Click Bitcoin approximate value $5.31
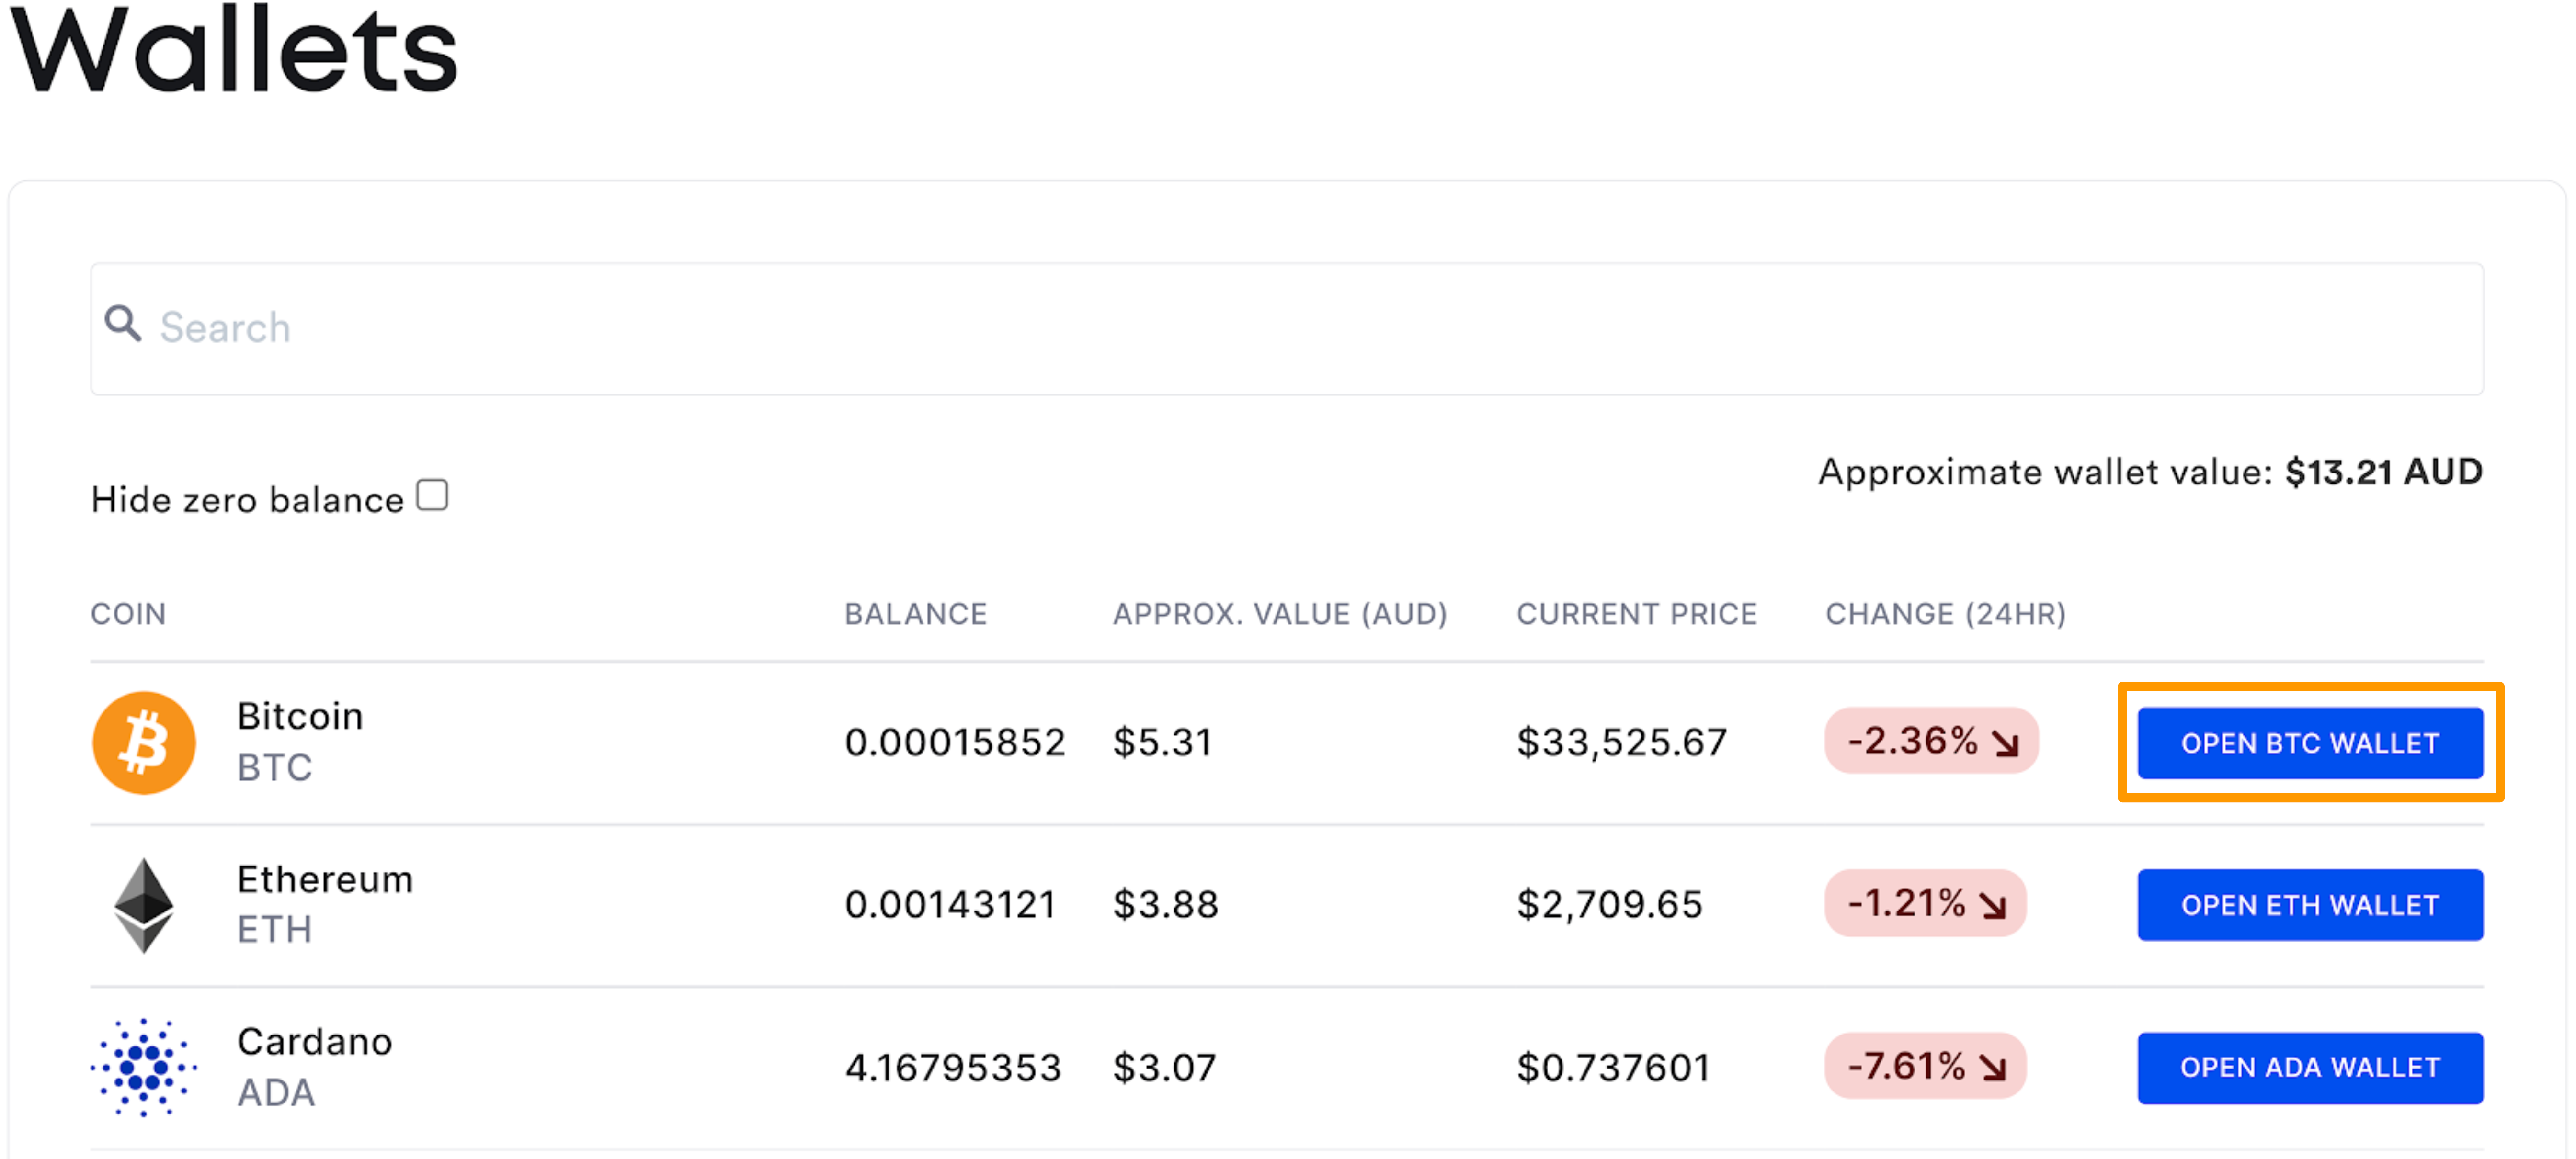 1162,743
